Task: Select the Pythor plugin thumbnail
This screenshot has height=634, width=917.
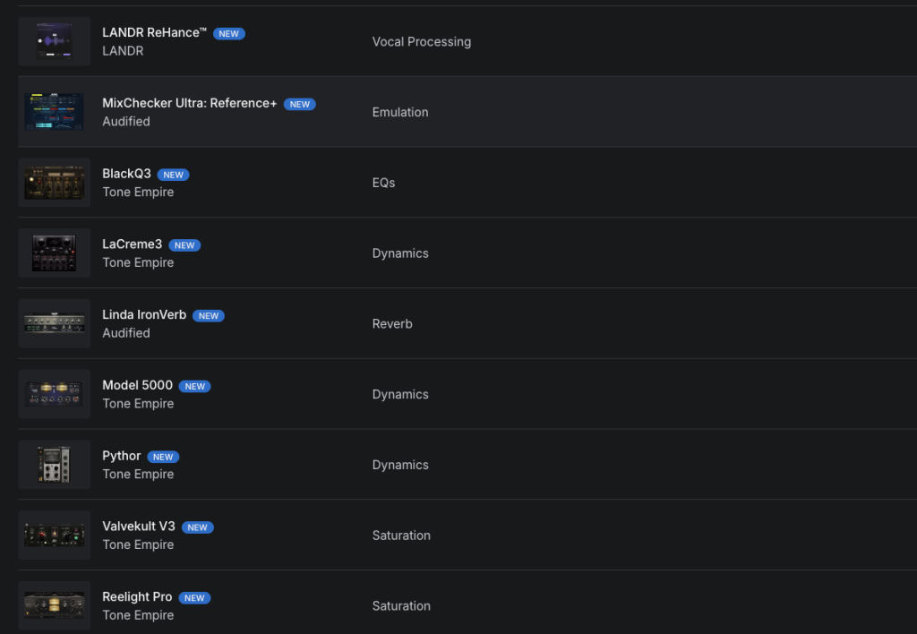Action: tap(54, 465)
